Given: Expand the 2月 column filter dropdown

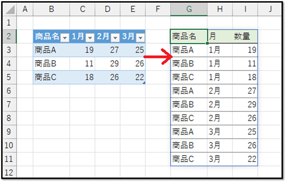Looking at the screenshot, I should [115, 38].
